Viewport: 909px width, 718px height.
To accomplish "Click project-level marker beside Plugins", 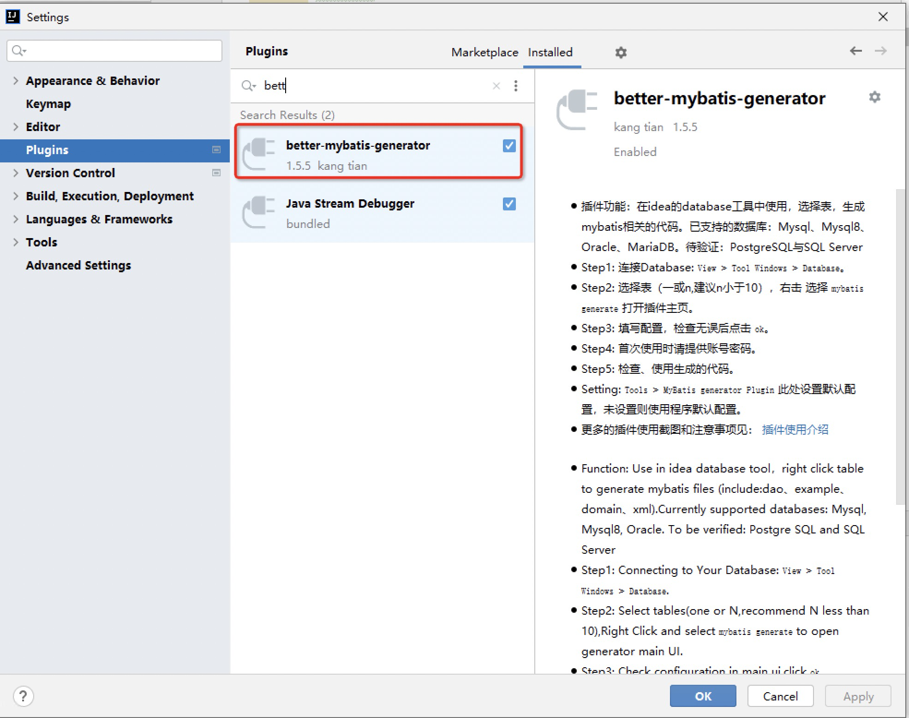I will tap(216, 150).
